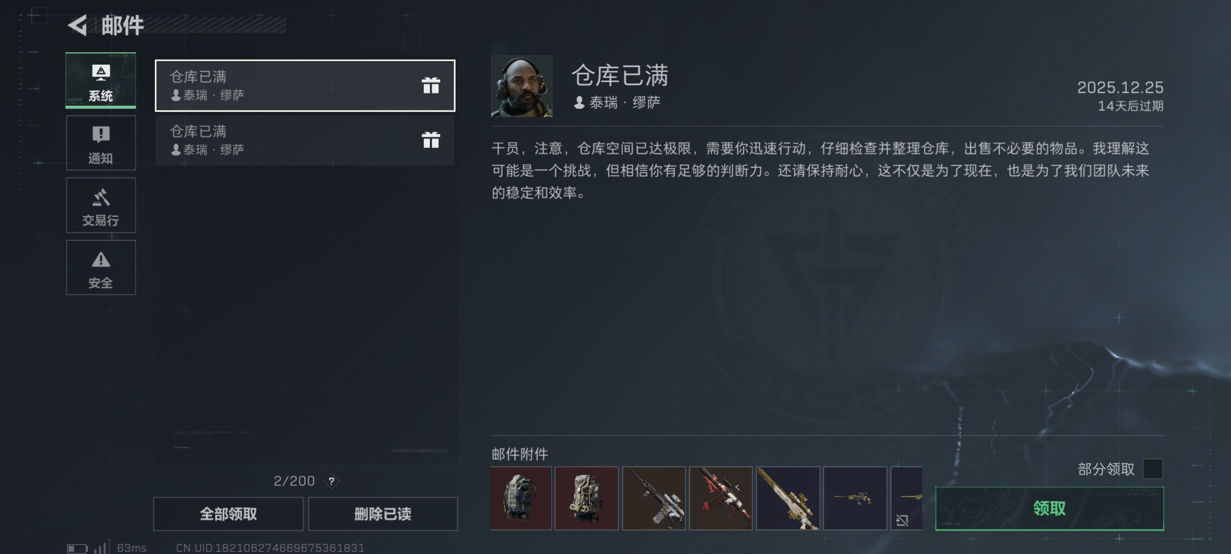Viewport: 1231px width, 554px height.
Task: Select the 安全 mail category
Action: (101, 267)
